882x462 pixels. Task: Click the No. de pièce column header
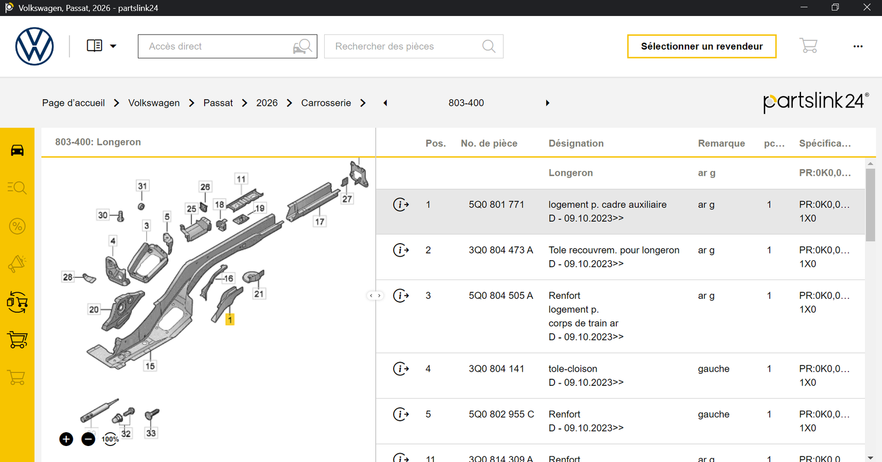[489, 143]
